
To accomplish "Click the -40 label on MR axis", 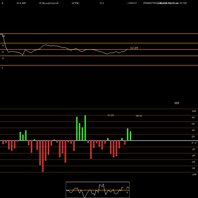I will click(x=193, y=156).
